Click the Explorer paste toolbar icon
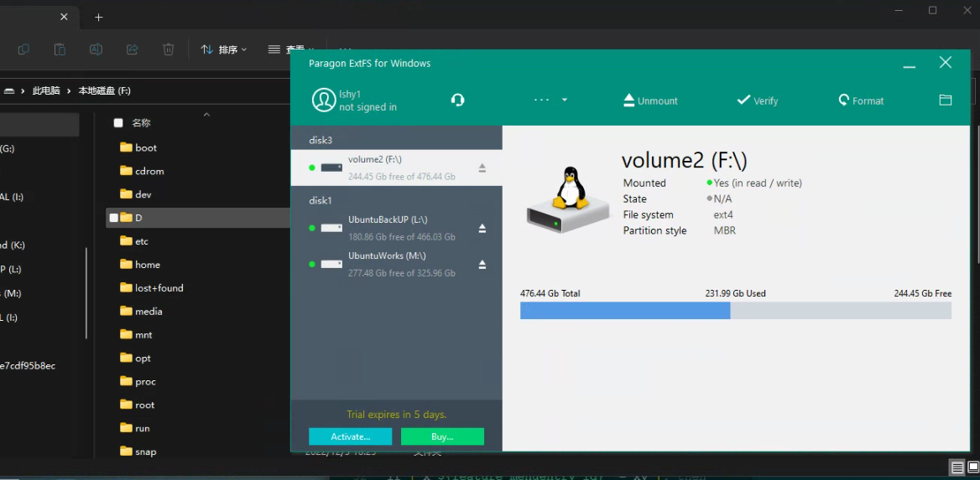This screenshot has height=480, width=980. pyautogui.click(x=60, y=49)
